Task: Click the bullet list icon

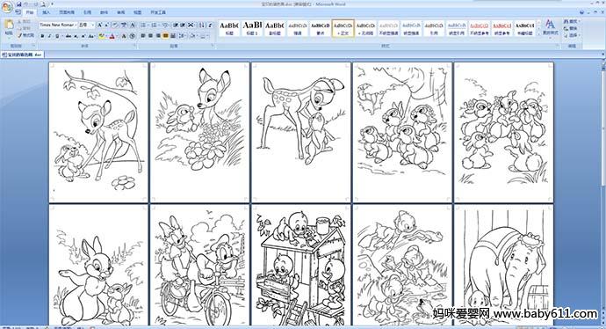Action: tap(144, 26)
